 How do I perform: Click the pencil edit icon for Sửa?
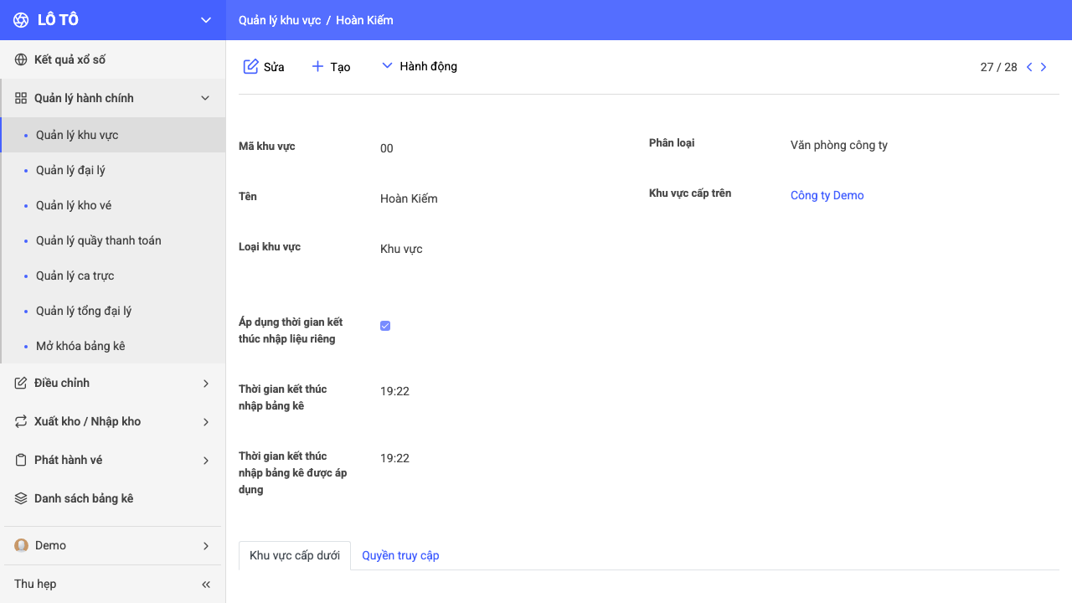[x=250, y=66]
